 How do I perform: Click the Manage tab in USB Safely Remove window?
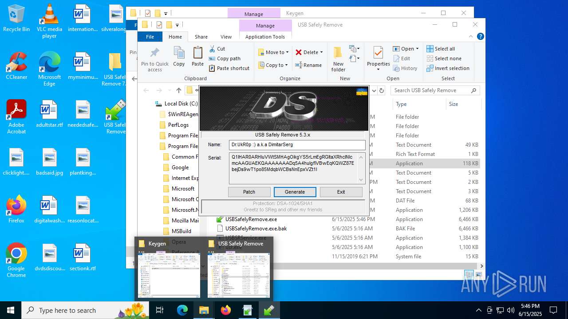click(x=265, y=26)
